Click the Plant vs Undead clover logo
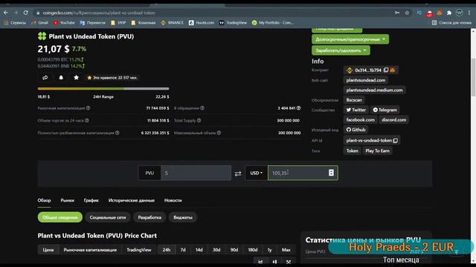Viewport: 476px width, 267px height. click(42, 36)
